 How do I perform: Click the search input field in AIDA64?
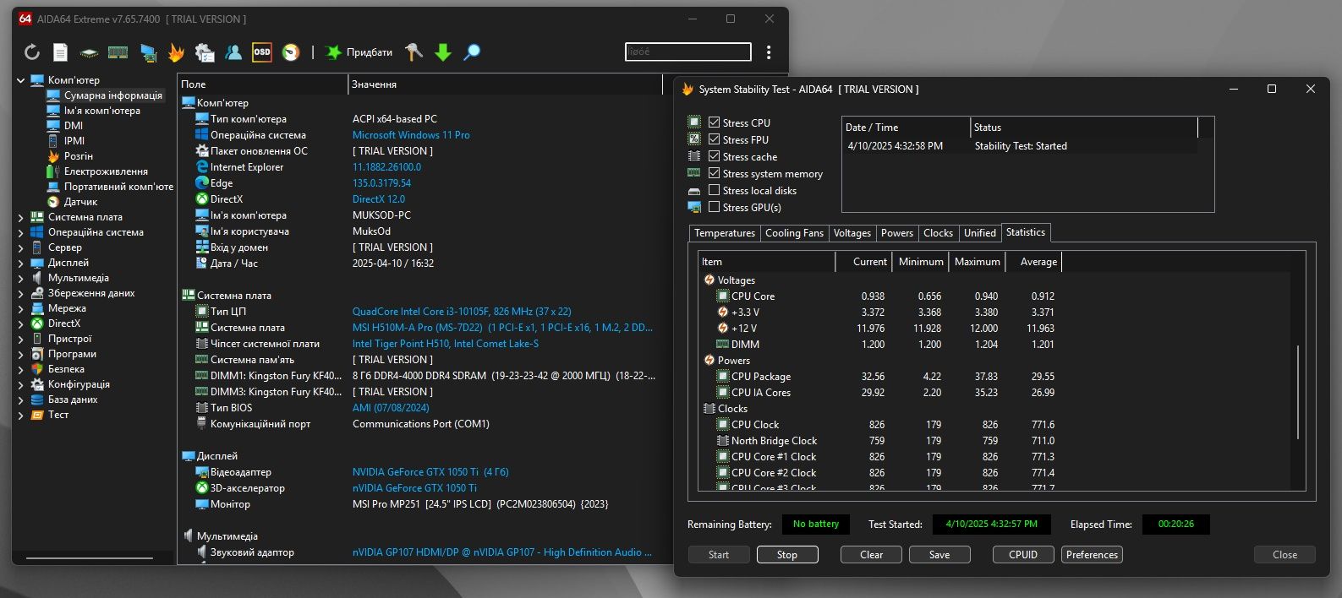coord(688,52)
